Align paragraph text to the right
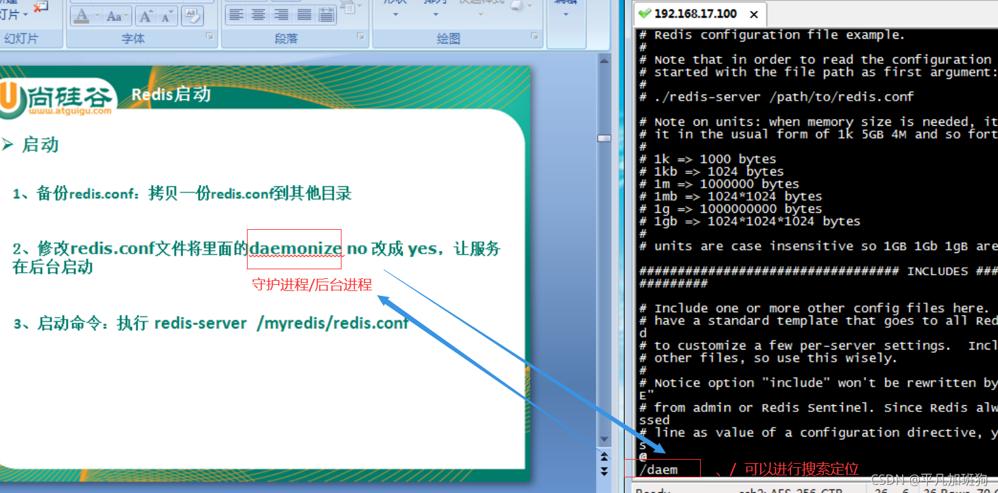This screenshot has width=998, height=493. click(282, 14)
